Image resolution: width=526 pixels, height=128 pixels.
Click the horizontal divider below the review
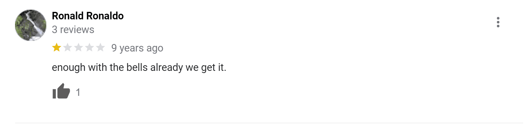click(x=269, y=123)
